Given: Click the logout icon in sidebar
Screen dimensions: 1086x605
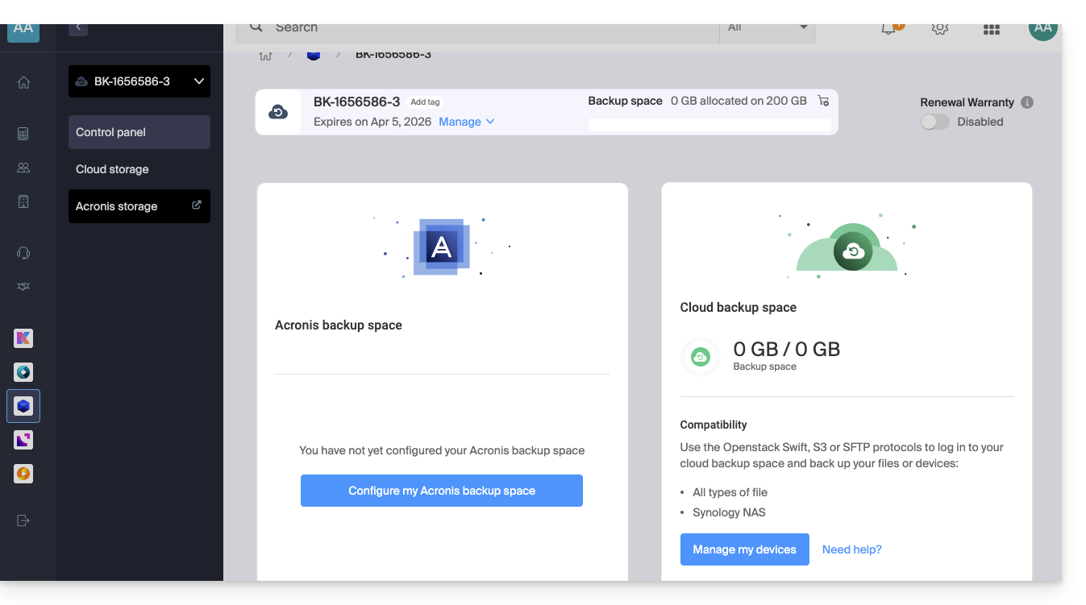Looking at the screenshot, I should coord(23,520).
